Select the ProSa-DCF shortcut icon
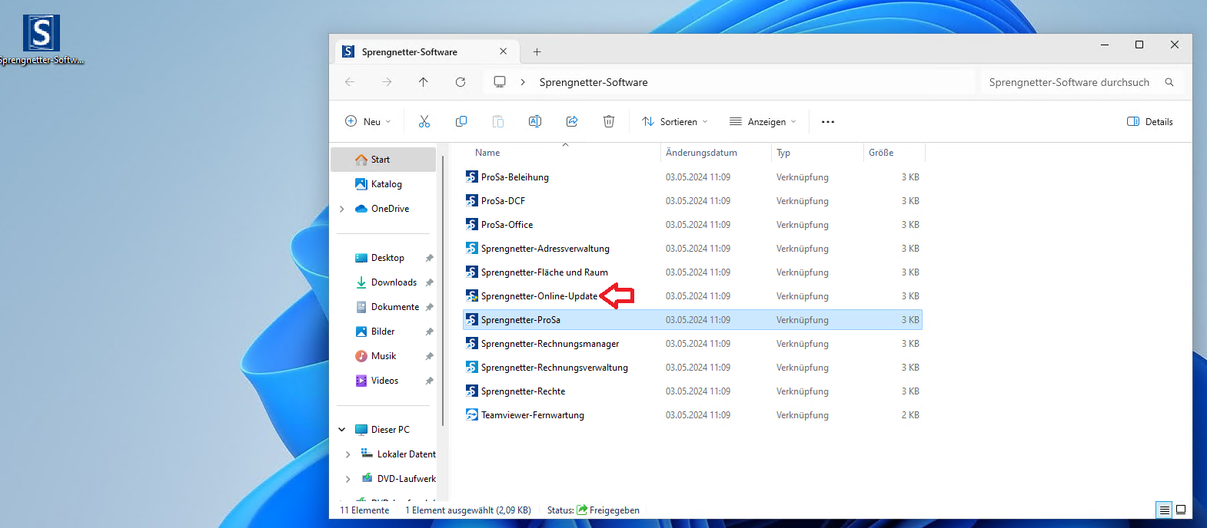 pyautogui.click(x=472, y=200)
